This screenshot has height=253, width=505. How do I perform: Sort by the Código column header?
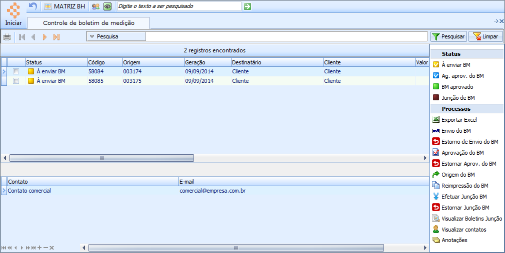(x=104, y=62)
